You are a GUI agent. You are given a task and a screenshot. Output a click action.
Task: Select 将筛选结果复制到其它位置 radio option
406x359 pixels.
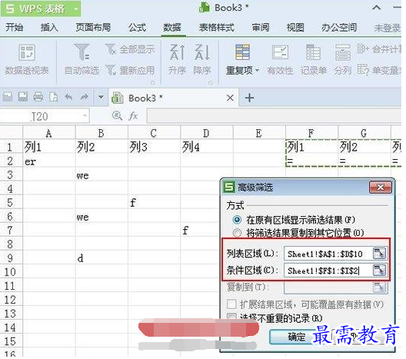(x=237, y=234)
